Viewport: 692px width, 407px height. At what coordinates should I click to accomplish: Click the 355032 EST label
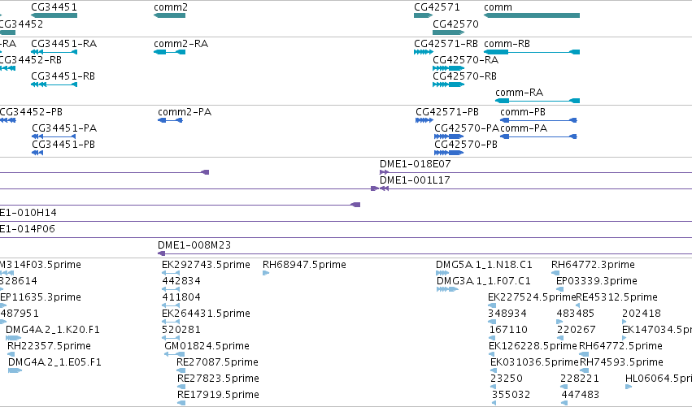pyautogui.click(x=511, y=395)
